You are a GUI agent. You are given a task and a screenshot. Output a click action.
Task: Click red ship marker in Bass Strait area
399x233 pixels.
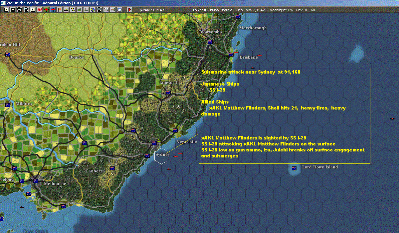pyautogui.click(x=22, y=207)
